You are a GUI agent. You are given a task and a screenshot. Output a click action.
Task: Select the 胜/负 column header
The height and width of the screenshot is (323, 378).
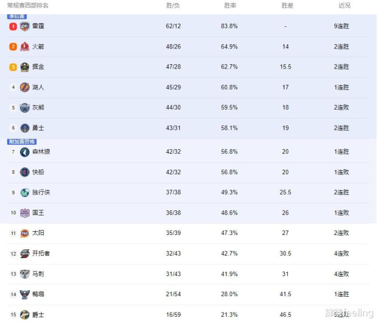[x=173, y=5]
